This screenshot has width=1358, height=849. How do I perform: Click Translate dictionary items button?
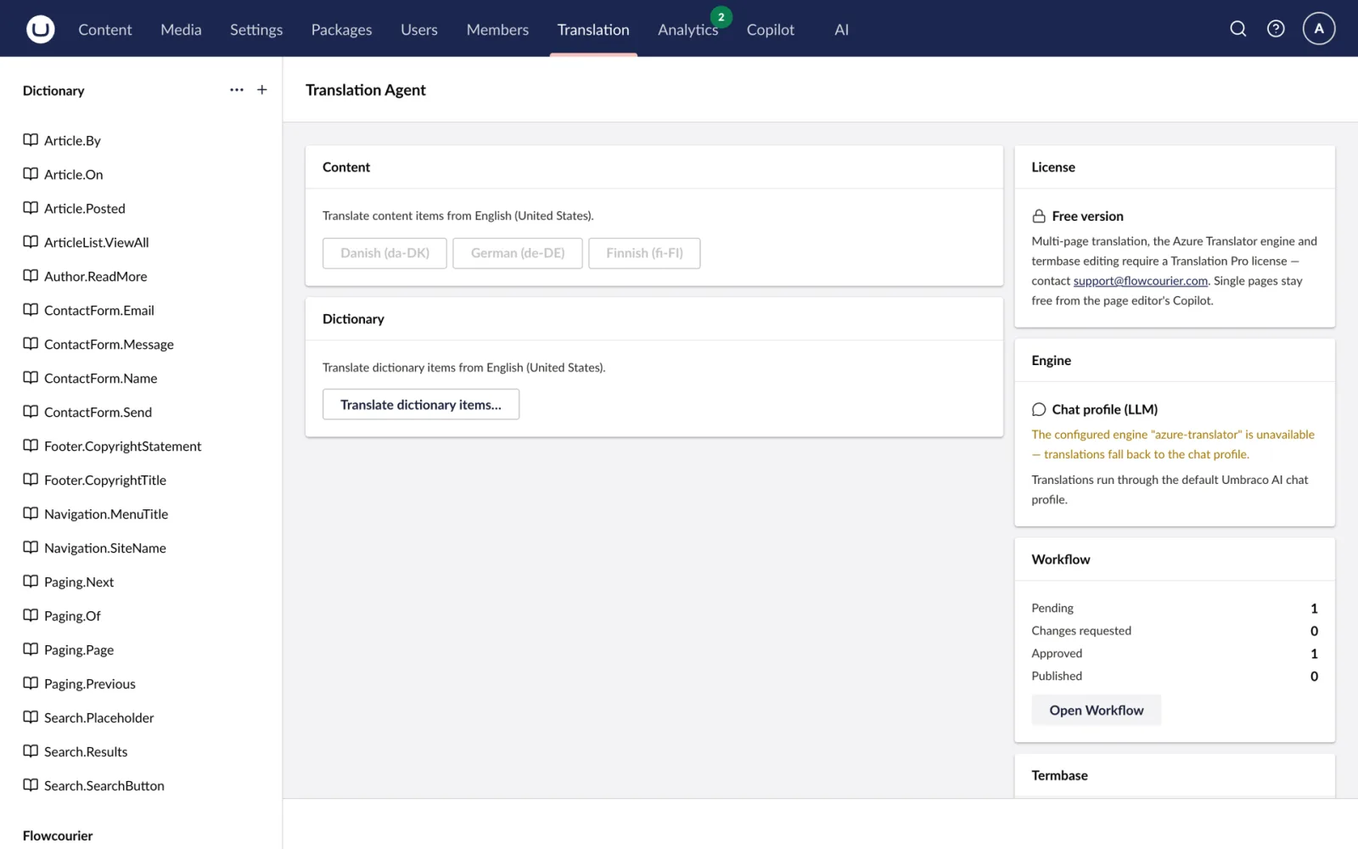coord(421,405)
